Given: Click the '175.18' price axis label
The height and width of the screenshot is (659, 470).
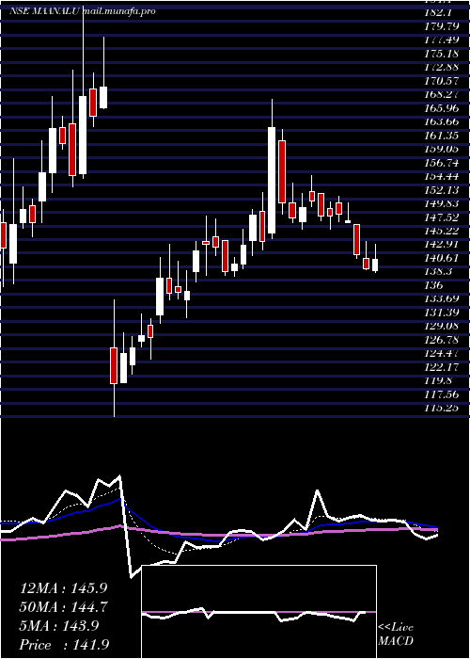Looking at the screenshot, I should (x=441, y=54).
